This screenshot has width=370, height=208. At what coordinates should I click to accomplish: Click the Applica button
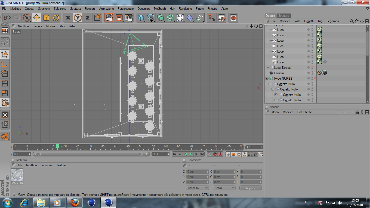pyautogui.click(x=251, y=188)
